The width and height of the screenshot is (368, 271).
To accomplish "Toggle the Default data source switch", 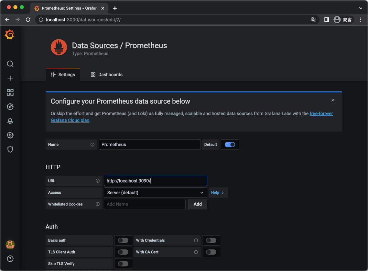I will pos(230,145).
